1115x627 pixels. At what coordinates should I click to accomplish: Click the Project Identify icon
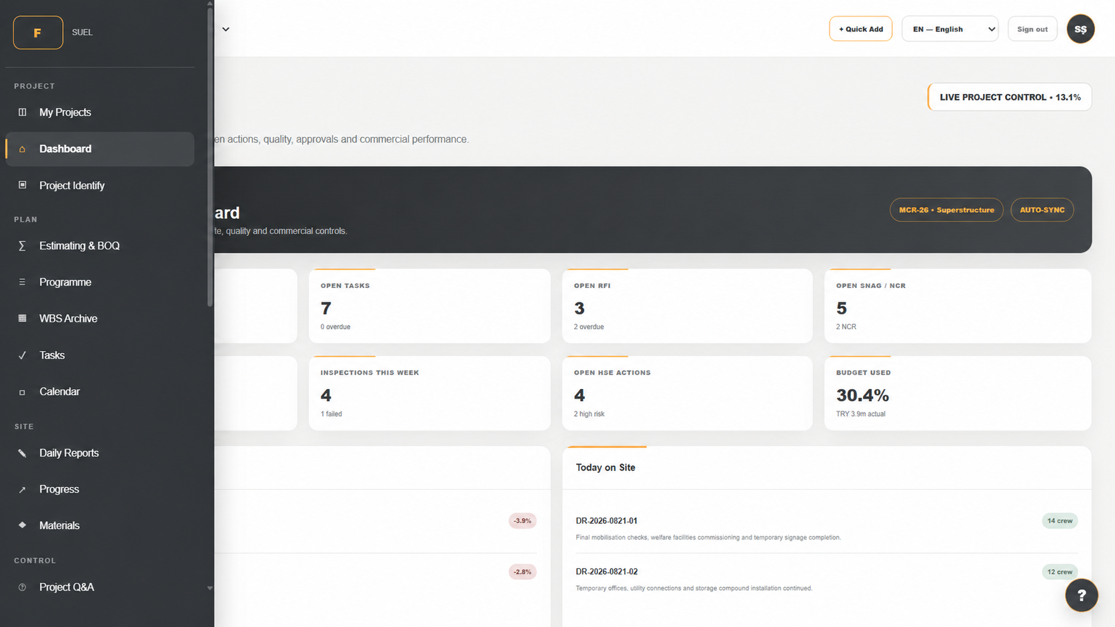point(22,185)
